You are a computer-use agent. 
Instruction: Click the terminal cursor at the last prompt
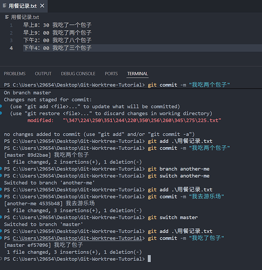[149, 259]
